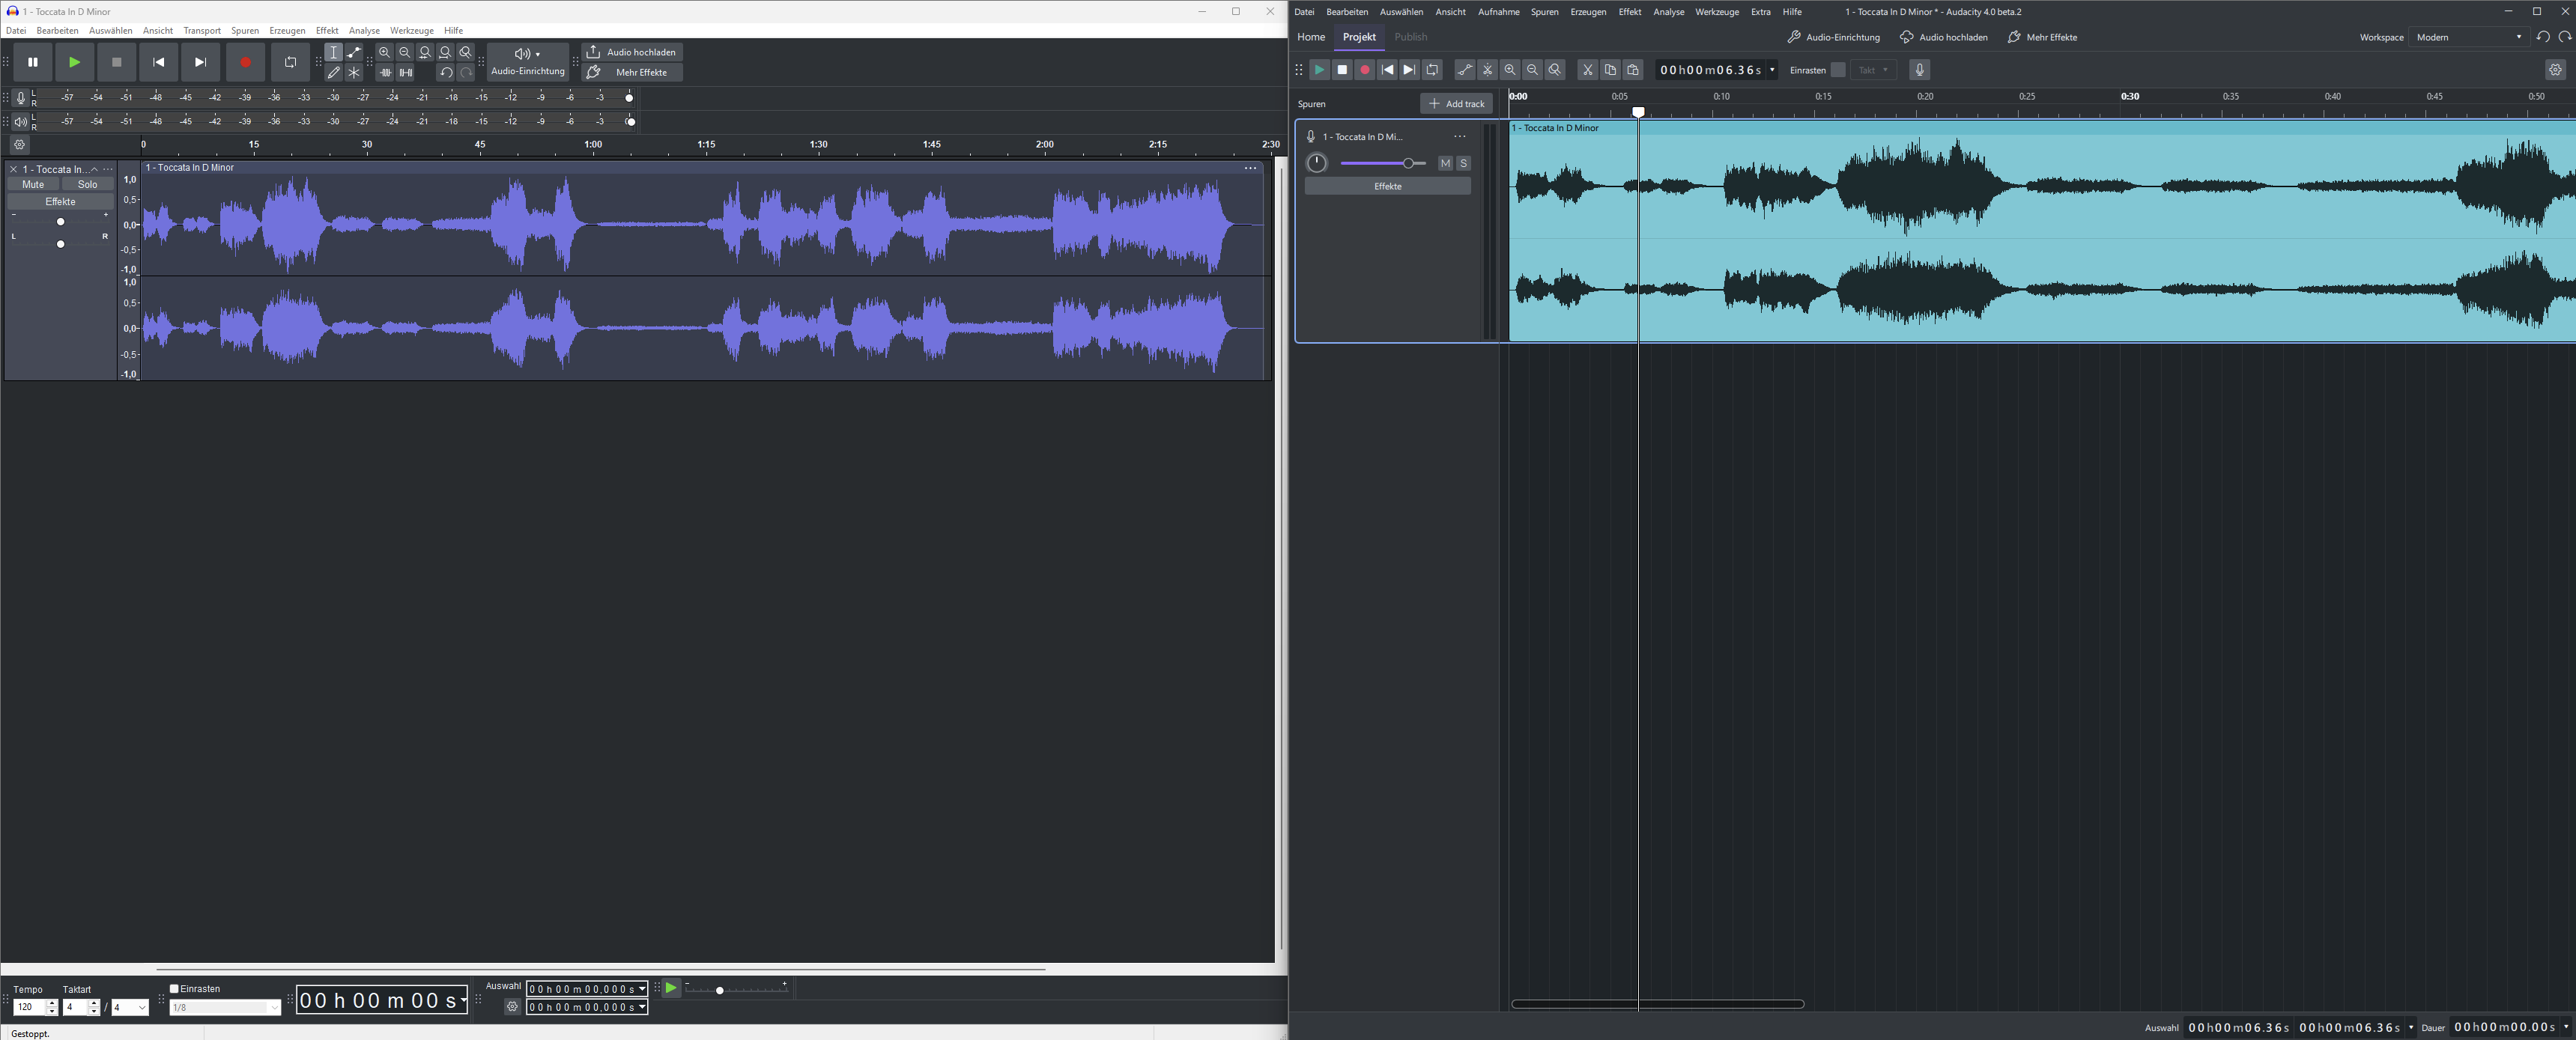This screenshot has width=2576, height=1040.
Task: Open the Effekt menu in the left window
Action: pos(327,31)
